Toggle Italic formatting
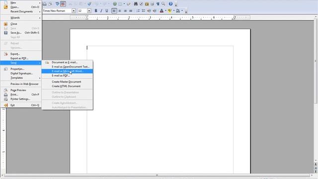This screenshot has width=318, height=179. pos(101,11)
